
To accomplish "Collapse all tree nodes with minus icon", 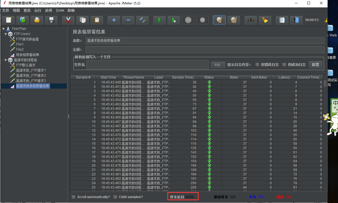I will (128, 20).
